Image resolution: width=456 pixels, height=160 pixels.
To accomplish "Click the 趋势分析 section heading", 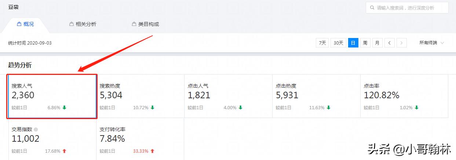I will pos(20,65).
